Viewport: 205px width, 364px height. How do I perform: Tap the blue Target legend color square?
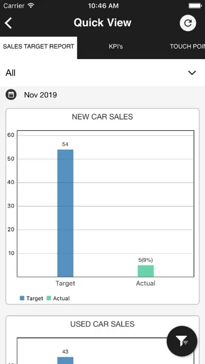point(22,298)
